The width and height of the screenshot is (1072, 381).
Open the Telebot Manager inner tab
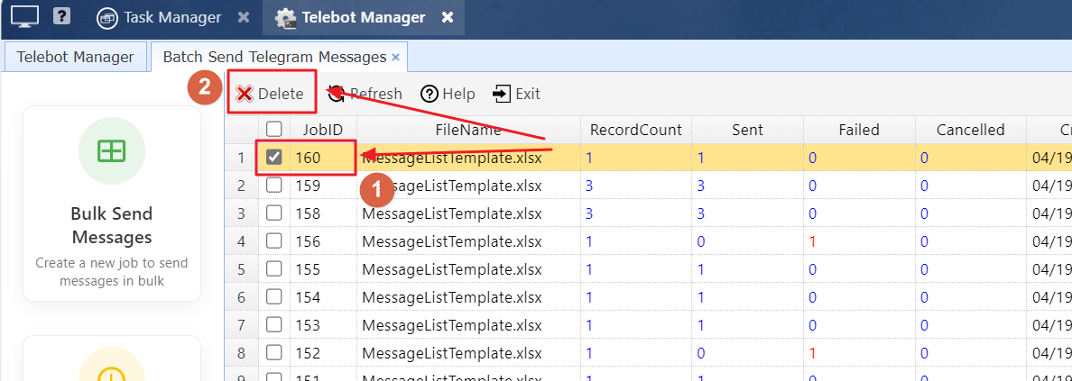coord(76,57)
